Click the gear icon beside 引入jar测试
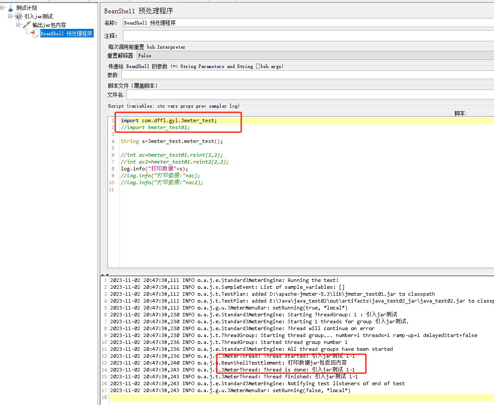This screenshot has height=405, width=494. pos(18,16)
